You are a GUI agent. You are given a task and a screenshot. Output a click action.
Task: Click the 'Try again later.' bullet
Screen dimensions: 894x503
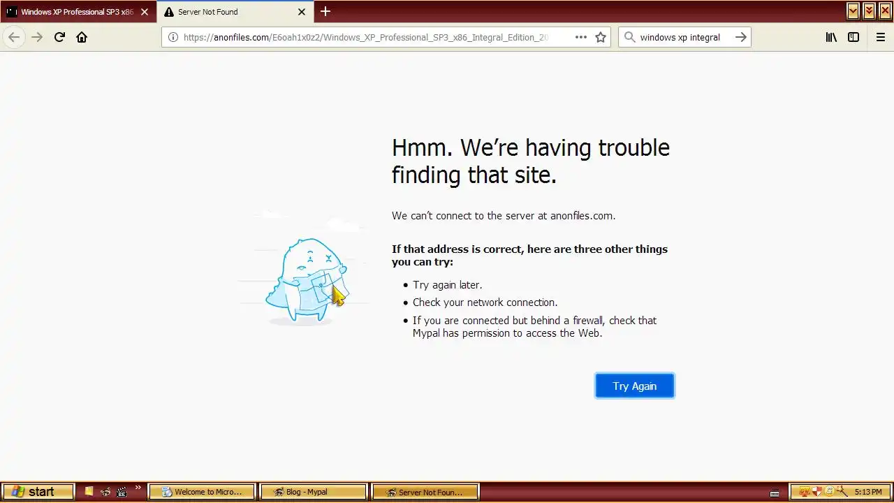click(x=447, y=285)
